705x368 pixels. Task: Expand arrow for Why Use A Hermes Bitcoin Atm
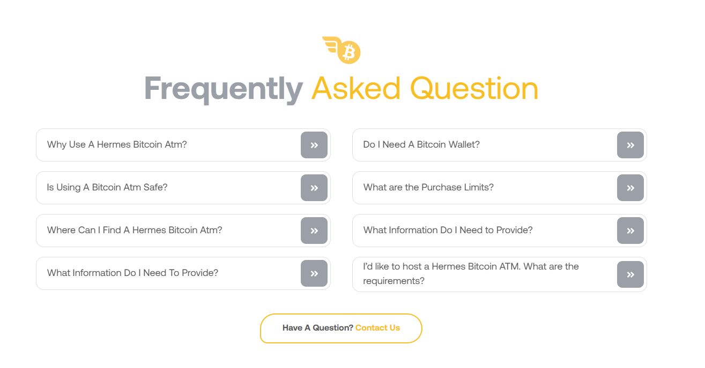click(x=314, y=145)
